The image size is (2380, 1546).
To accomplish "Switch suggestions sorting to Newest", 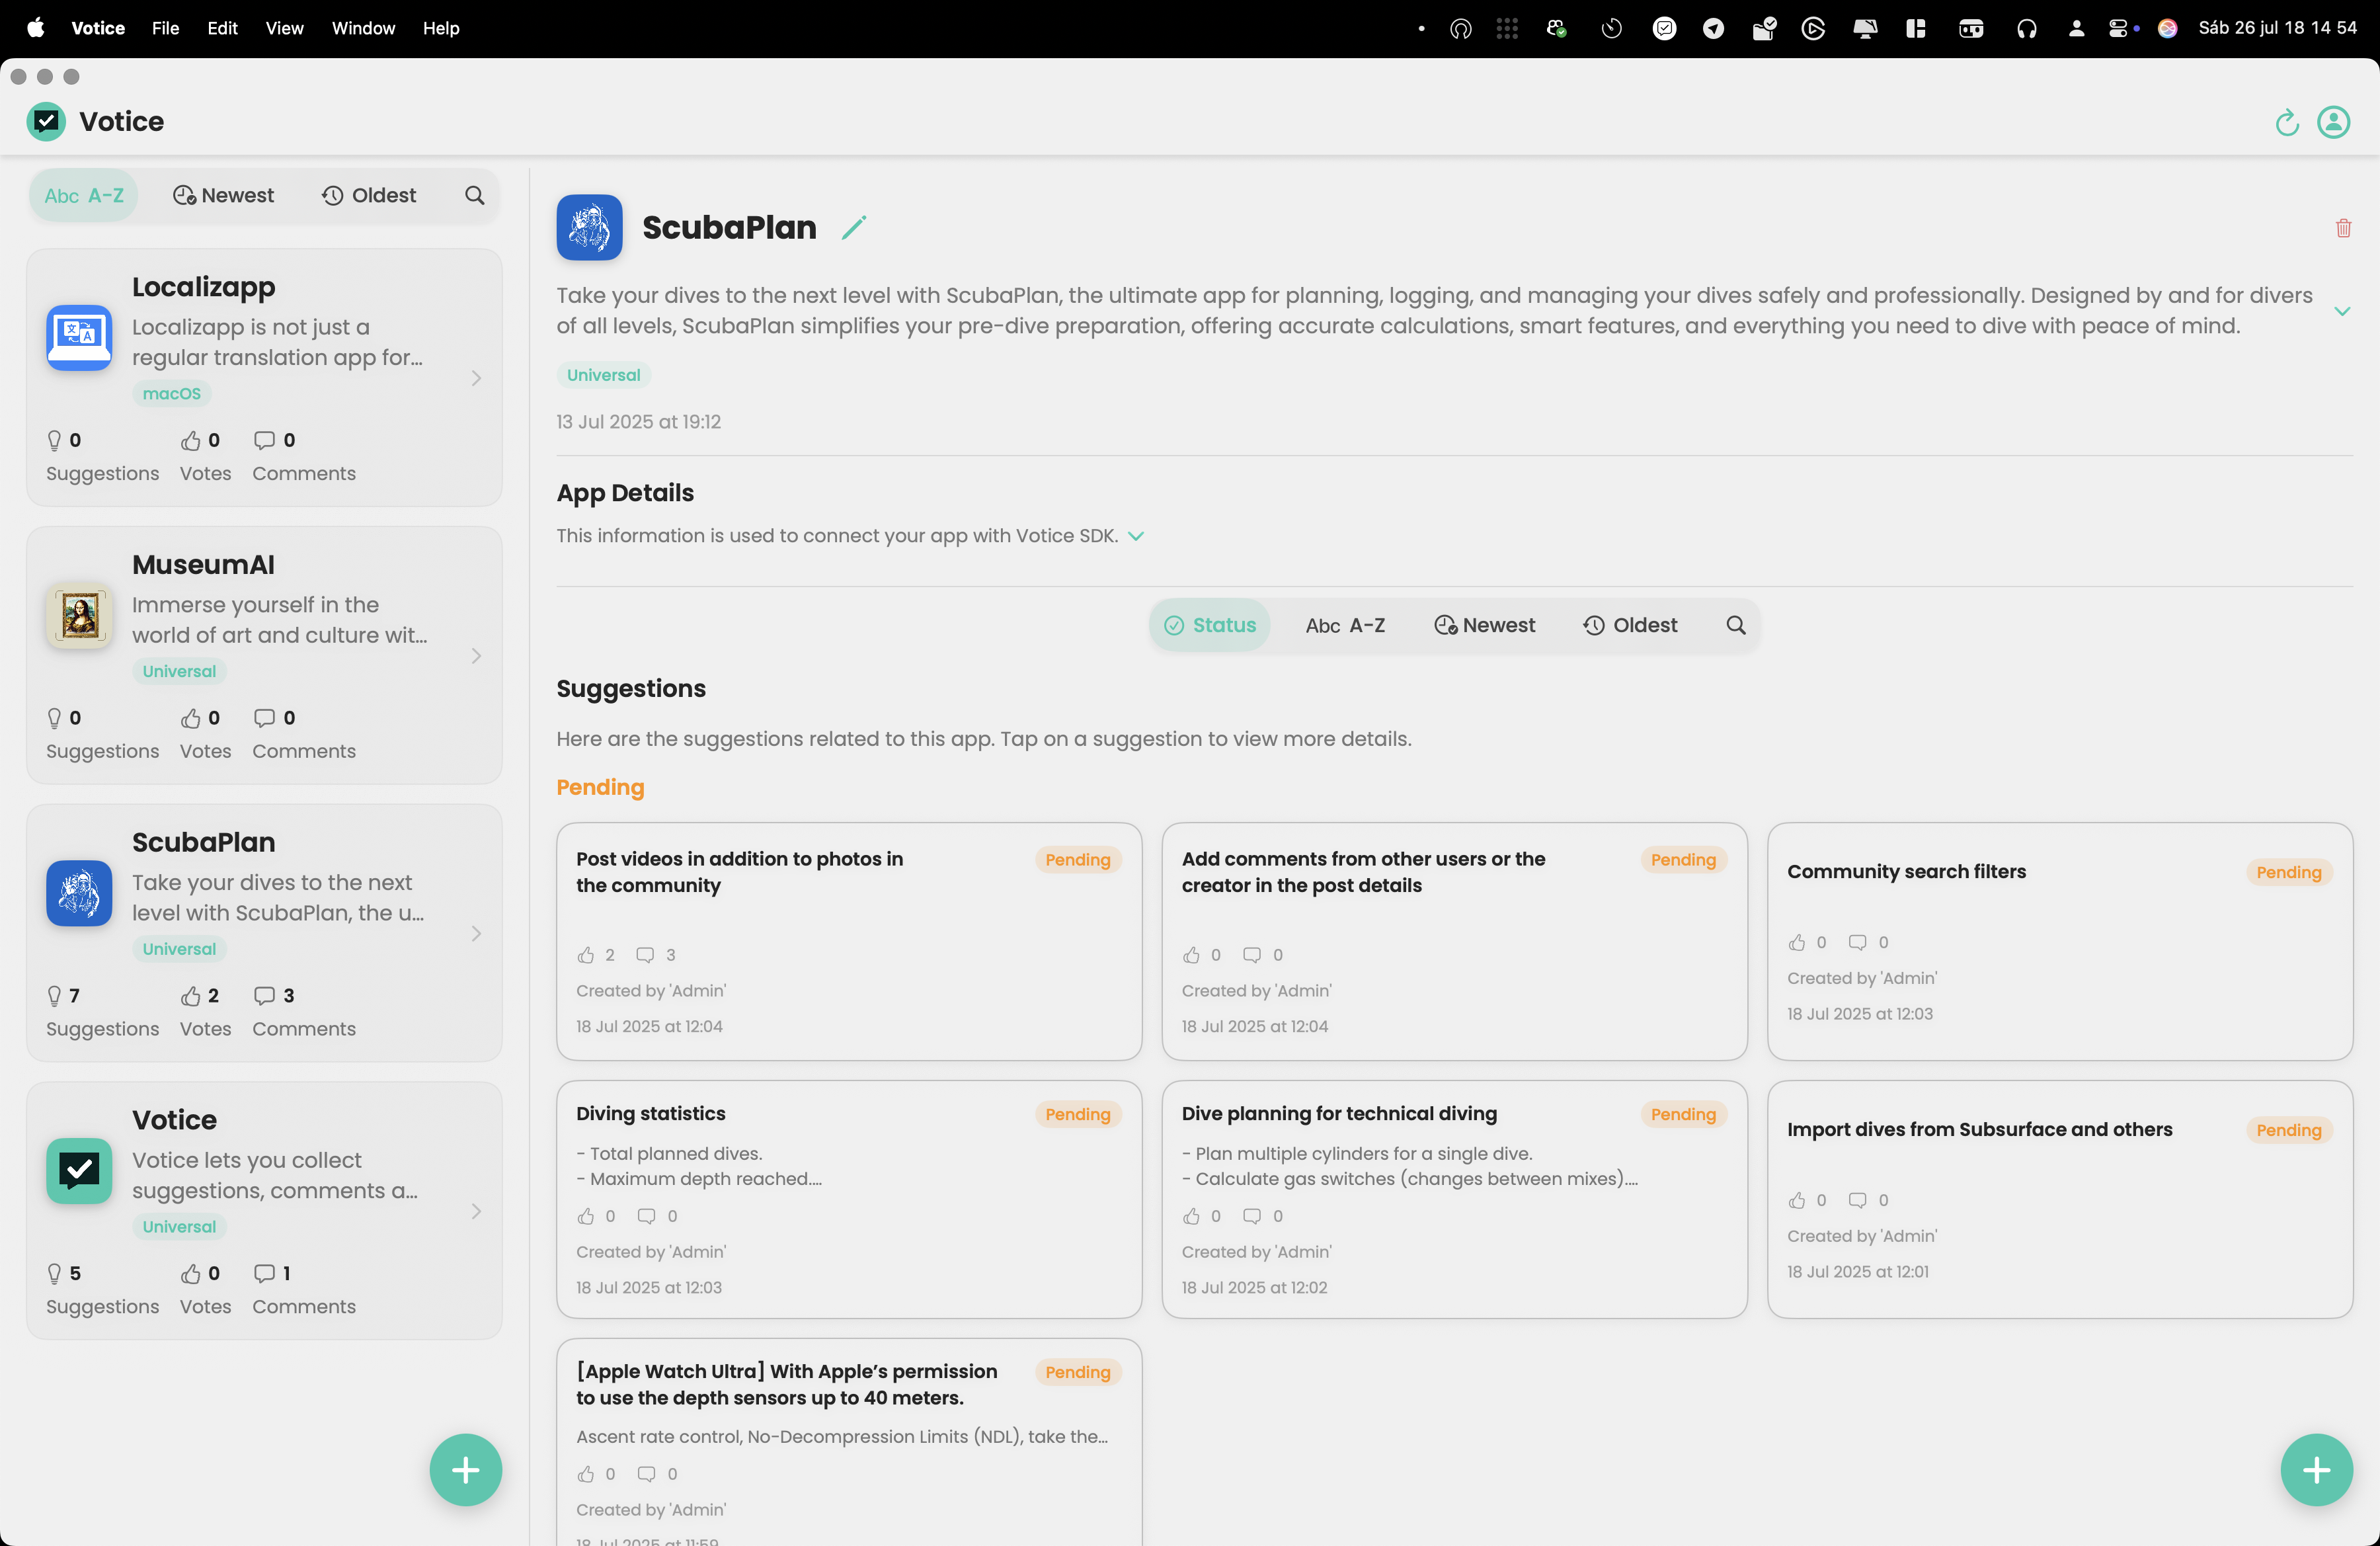I will (1485, 625).
